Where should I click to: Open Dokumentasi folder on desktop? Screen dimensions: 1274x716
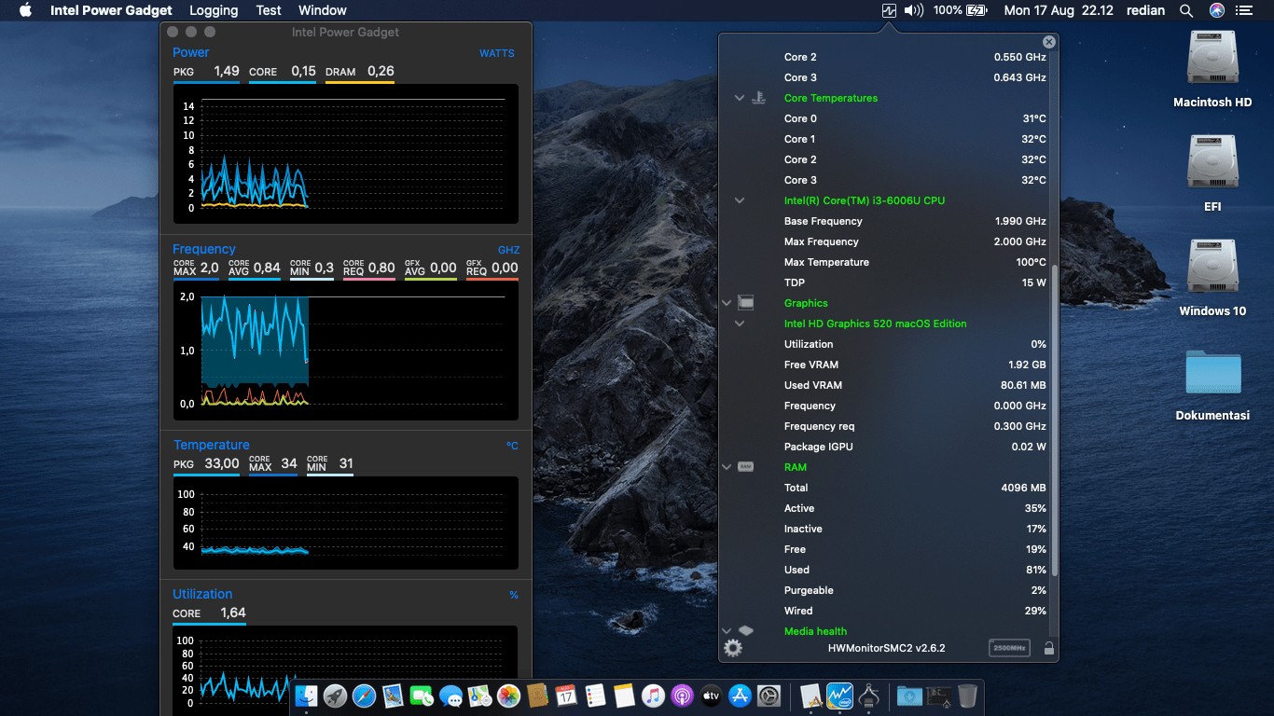click(x=1212, y=384)
